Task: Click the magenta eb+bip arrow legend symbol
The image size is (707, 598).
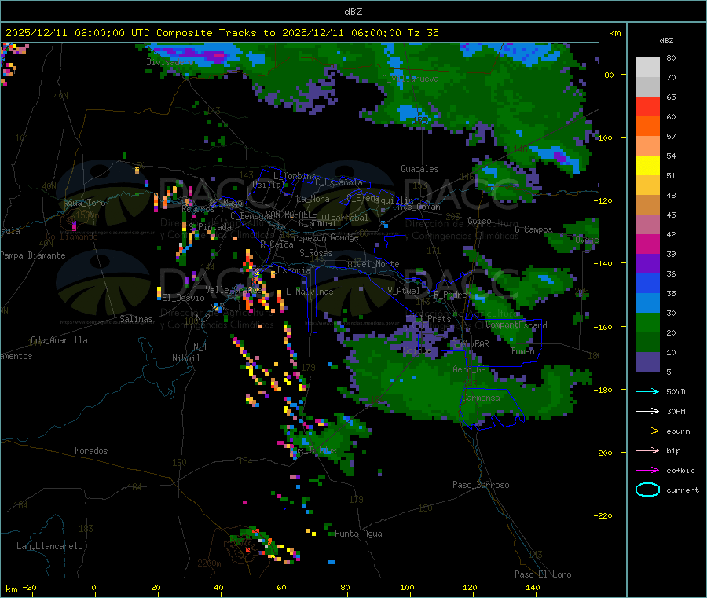Action: pos(647,471)
